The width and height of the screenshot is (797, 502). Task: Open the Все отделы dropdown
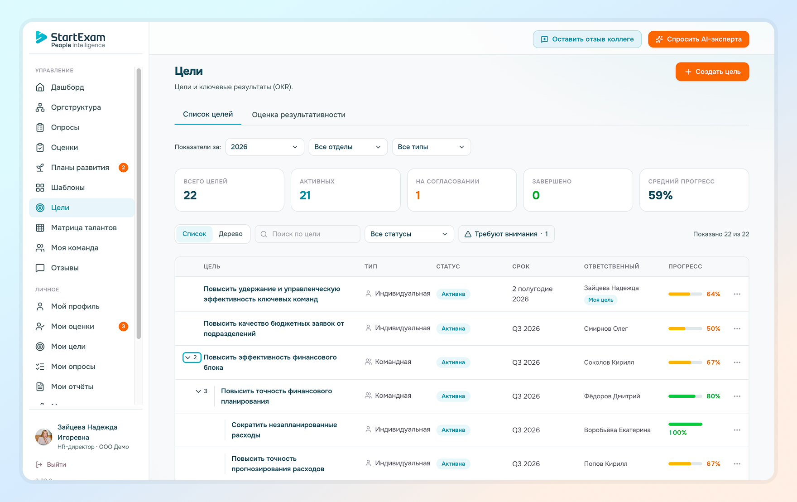point(348,147)
